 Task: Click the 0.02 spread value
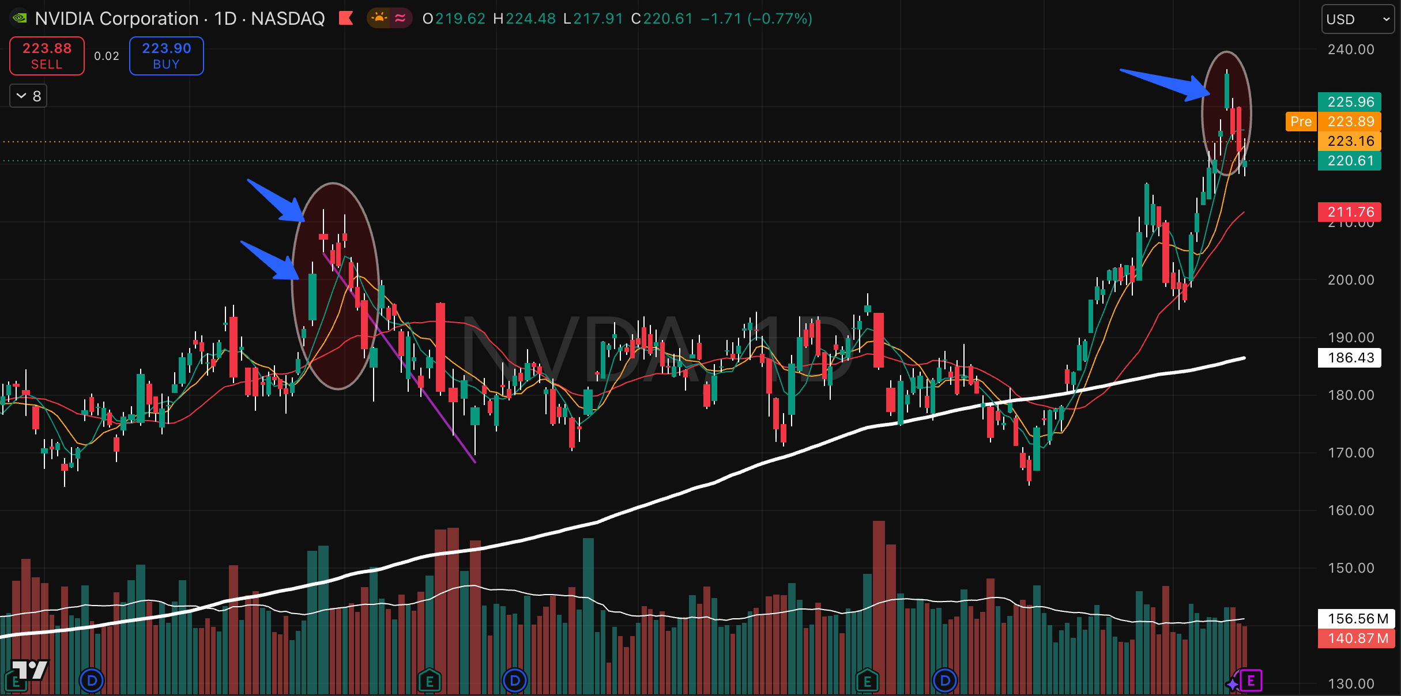click(107, 56)
